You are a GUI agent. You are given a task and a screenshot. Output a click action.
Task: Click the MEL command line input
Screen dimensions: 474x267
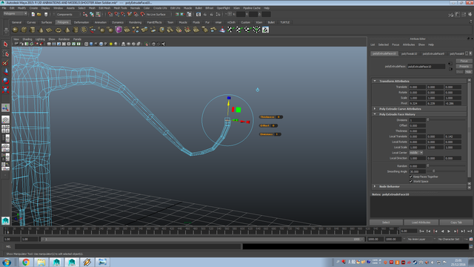point(128,247)
